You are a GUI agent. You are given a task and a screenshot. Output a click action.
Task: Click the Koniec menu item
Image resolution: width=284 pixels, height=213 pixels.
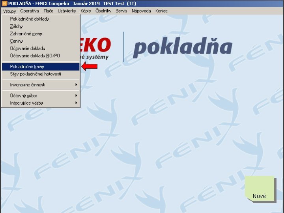(161, 11)
